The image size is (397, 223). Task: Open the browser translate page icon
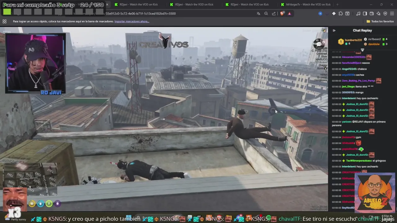click(x=258, y=14)
